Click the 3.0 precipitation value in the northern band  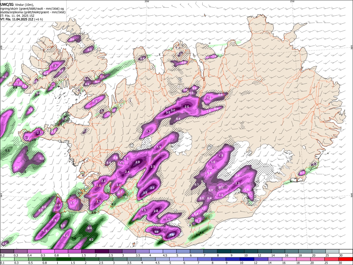click(173, 110)
